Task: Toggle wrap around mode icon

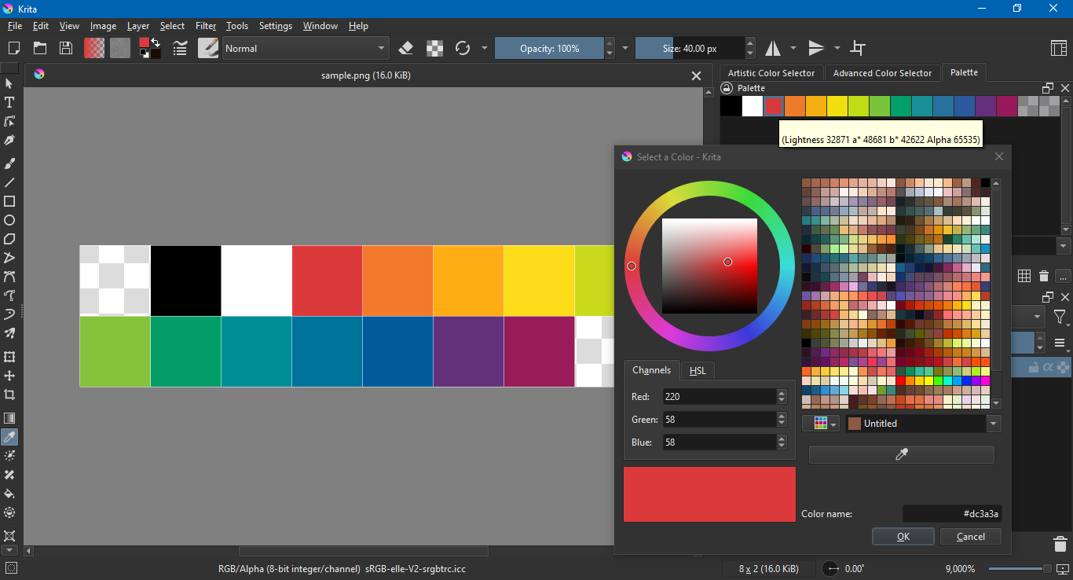Action: (858, 48)
